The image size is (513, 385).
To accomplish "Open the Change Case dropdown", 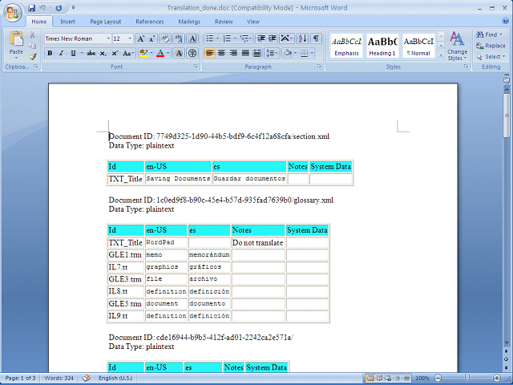I will (x=128, y=53).
